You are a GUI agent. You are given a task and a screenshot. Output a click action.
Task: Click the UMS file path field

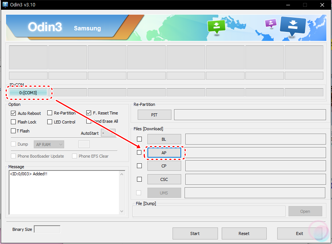(x=255, y=193)
